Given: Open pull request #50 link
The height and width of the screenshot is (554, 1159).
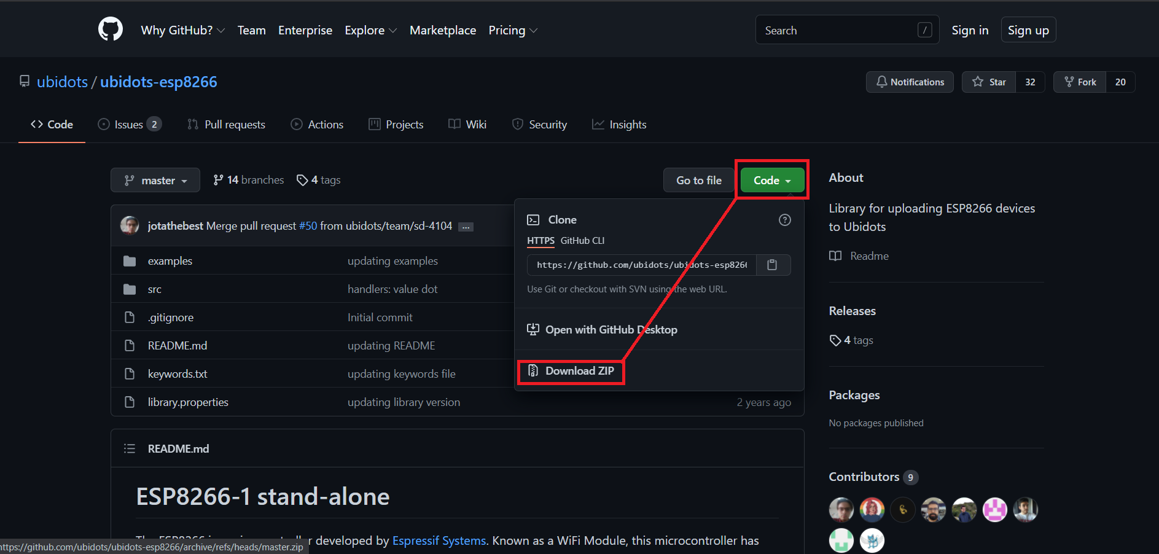Looking at the screenshot, I should (x=308, y=226).
